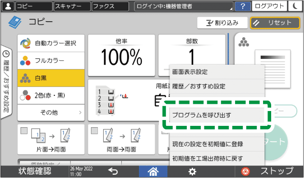The height and width of the screenshot is (178, 305).
Task: Select 自動カラー選択 color mode
Action: click(x=51, y=43)
